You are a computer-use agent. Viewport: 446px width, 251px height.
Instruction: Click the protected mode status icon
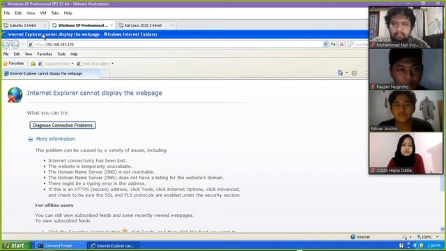(x=405, y=237)
